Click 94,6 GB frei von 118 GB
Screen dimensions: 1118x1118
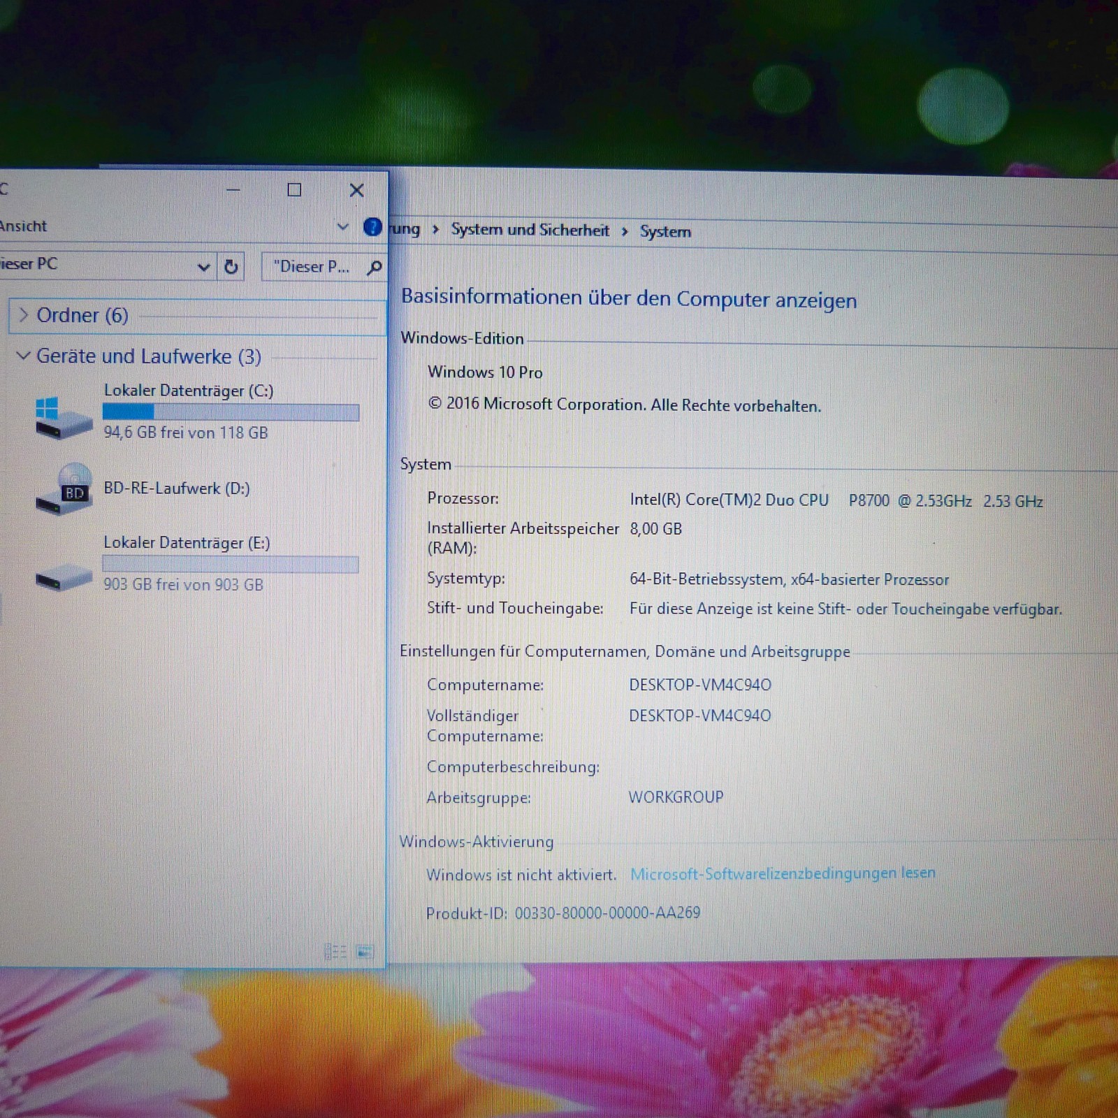click(x=186, y=433)
